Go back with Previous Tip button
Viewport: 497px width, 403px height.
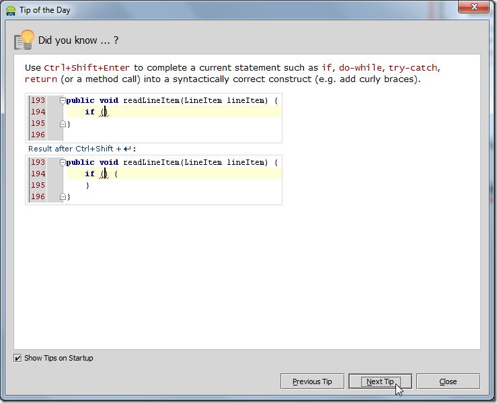[312, 381]
